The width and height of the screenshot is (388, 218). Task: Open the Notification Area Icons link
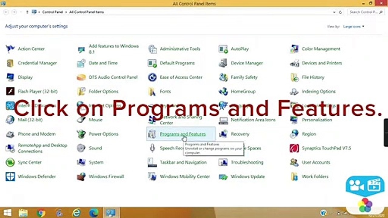coord(253,120)
